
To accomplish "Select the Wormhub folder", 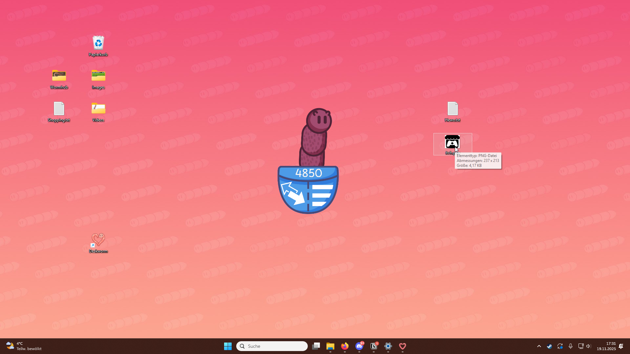I will (59, 76).
